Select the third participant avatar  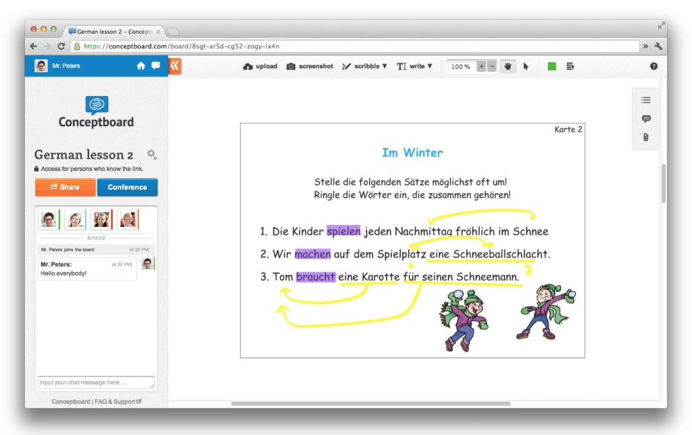tap(101, 220)
